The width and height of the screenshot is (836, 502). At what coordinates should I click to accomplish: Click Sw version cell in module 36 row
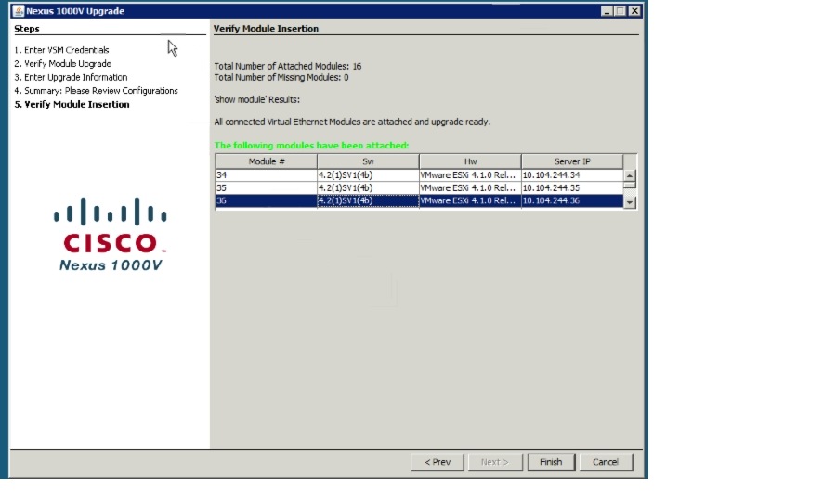point(368,200)
